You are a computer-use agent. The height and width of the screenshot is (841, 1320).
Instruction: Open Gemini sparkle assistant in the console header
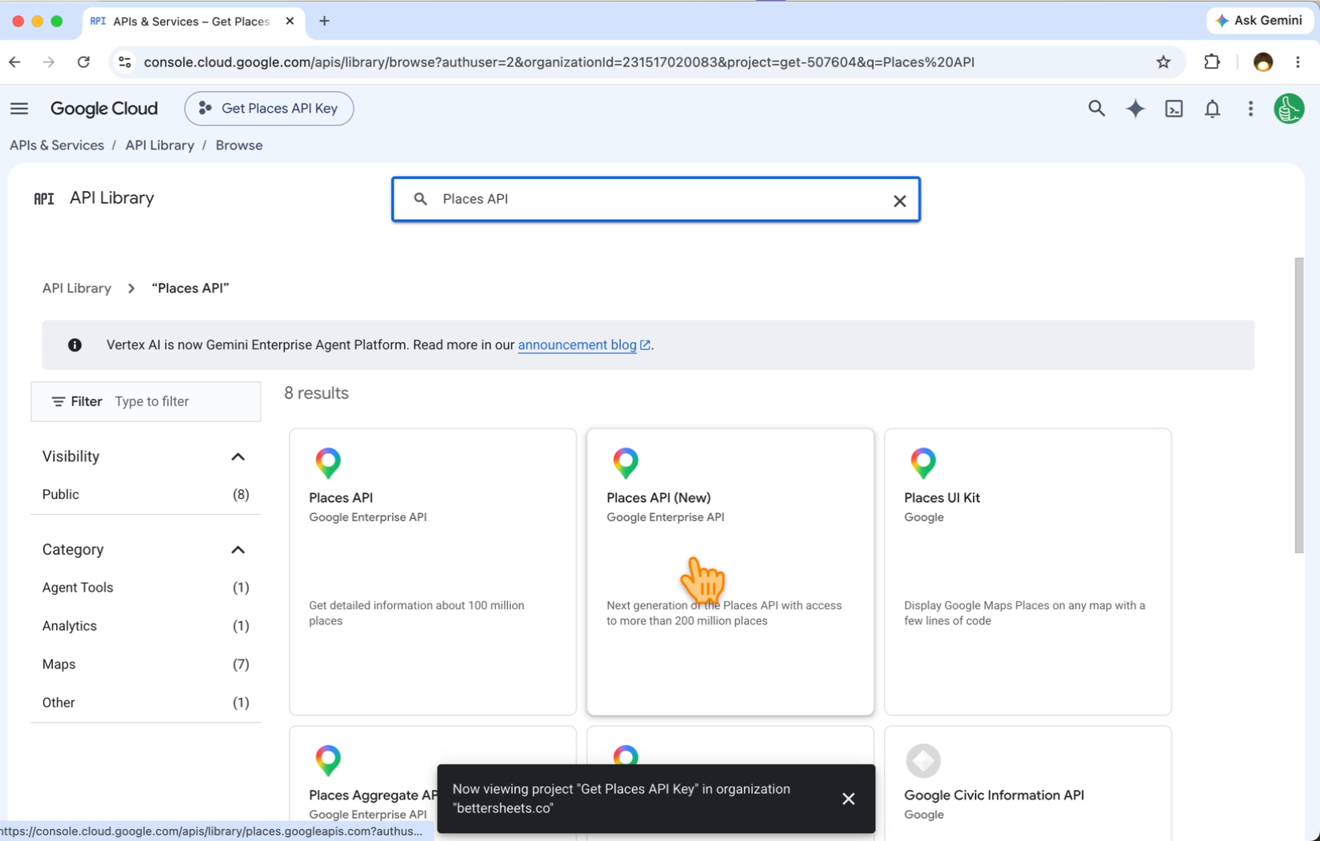click(x=1135, y=109)
